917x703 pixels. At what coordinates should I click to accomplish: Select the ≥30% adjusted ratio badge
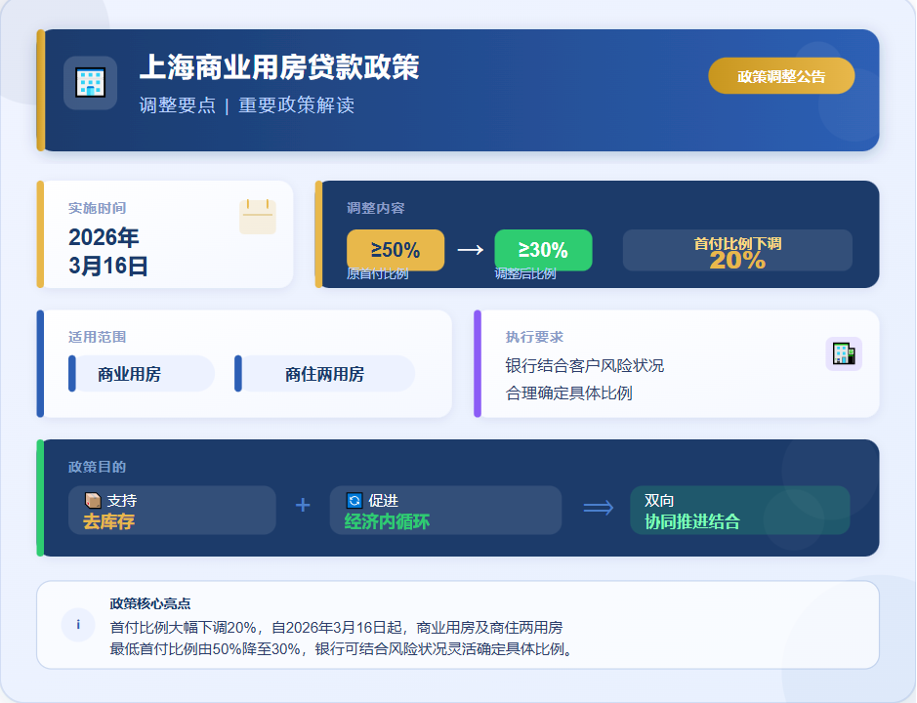click(x=543, y=250)
